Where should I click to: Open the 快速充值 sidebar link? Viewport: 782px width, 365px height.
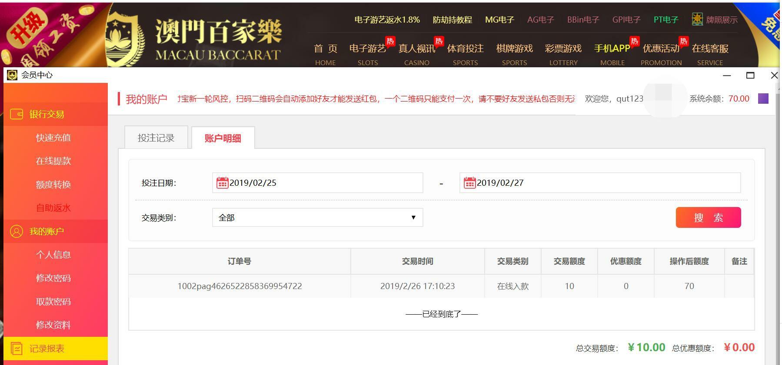pyautogui.click(x=53, y=138)
